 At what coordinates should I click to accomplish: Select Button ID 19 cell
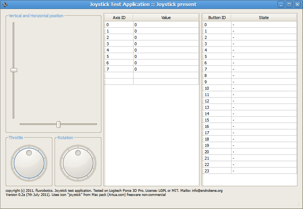tap(217, 145)
